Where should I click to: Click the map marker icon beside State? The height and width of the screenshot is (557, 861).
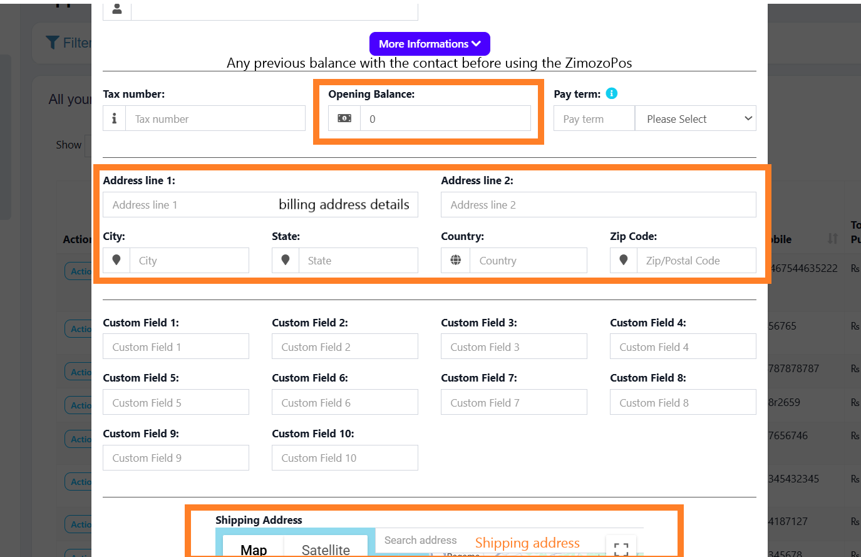tap(286, 260)
